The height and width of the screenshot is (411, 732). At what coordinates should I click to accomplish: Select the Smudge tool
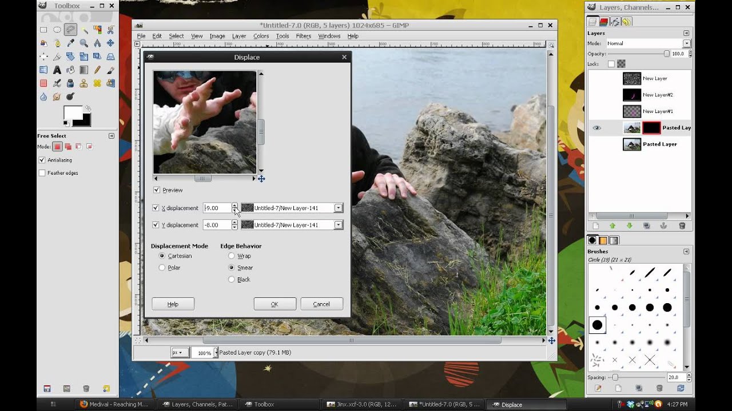(x=57, y=96)
